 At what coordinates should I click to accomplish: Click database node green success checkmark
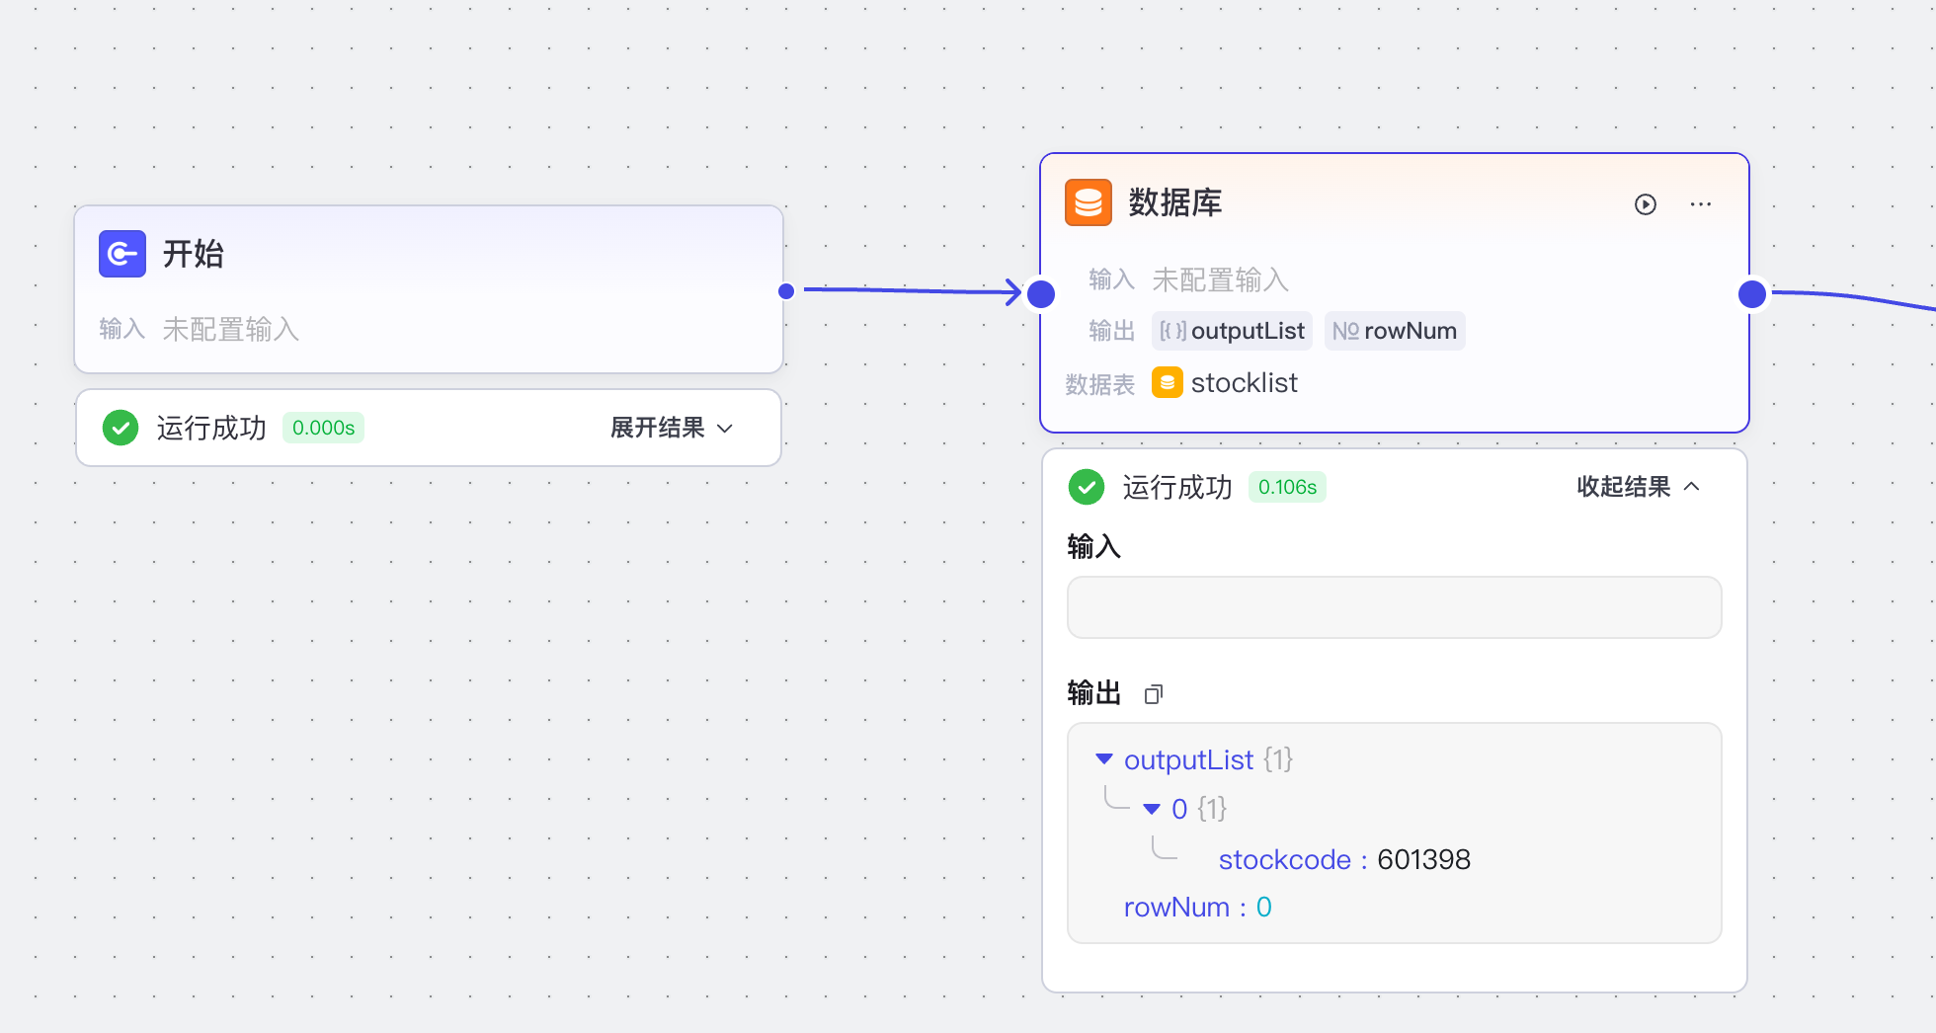click(1087, 487)
